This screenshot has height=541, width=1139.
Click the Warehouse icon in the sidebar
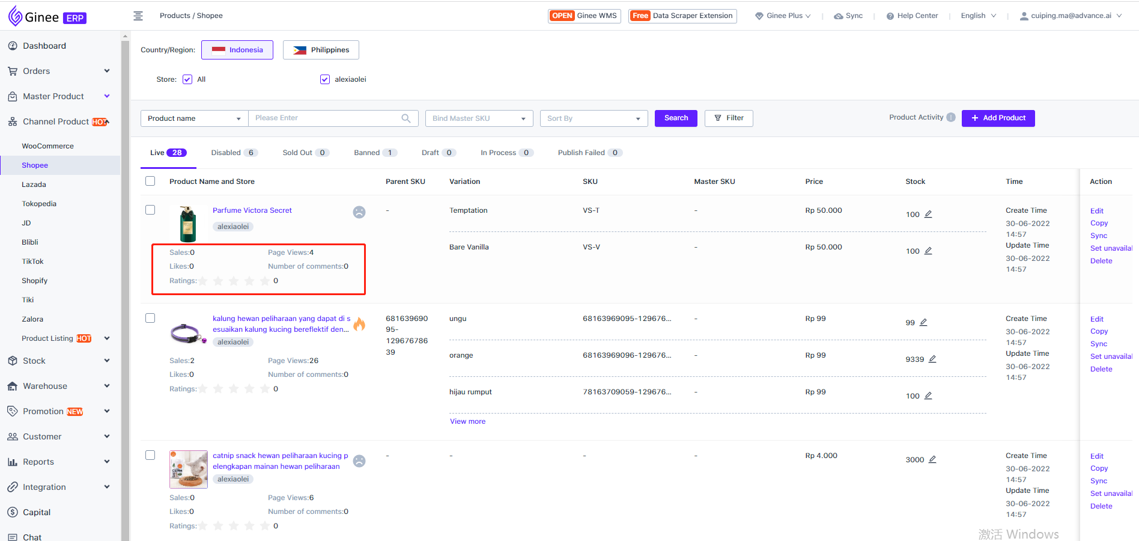[13, 386]
